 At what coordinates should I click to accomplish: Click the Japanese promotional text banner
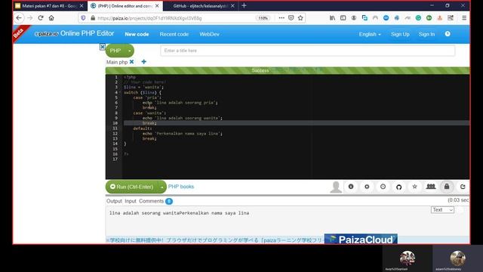214,240
